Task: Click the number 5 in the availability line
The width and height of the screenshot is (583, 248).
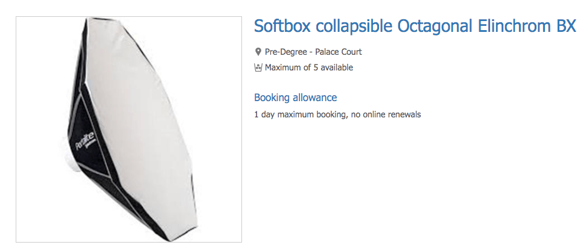Action: [315, 67]
